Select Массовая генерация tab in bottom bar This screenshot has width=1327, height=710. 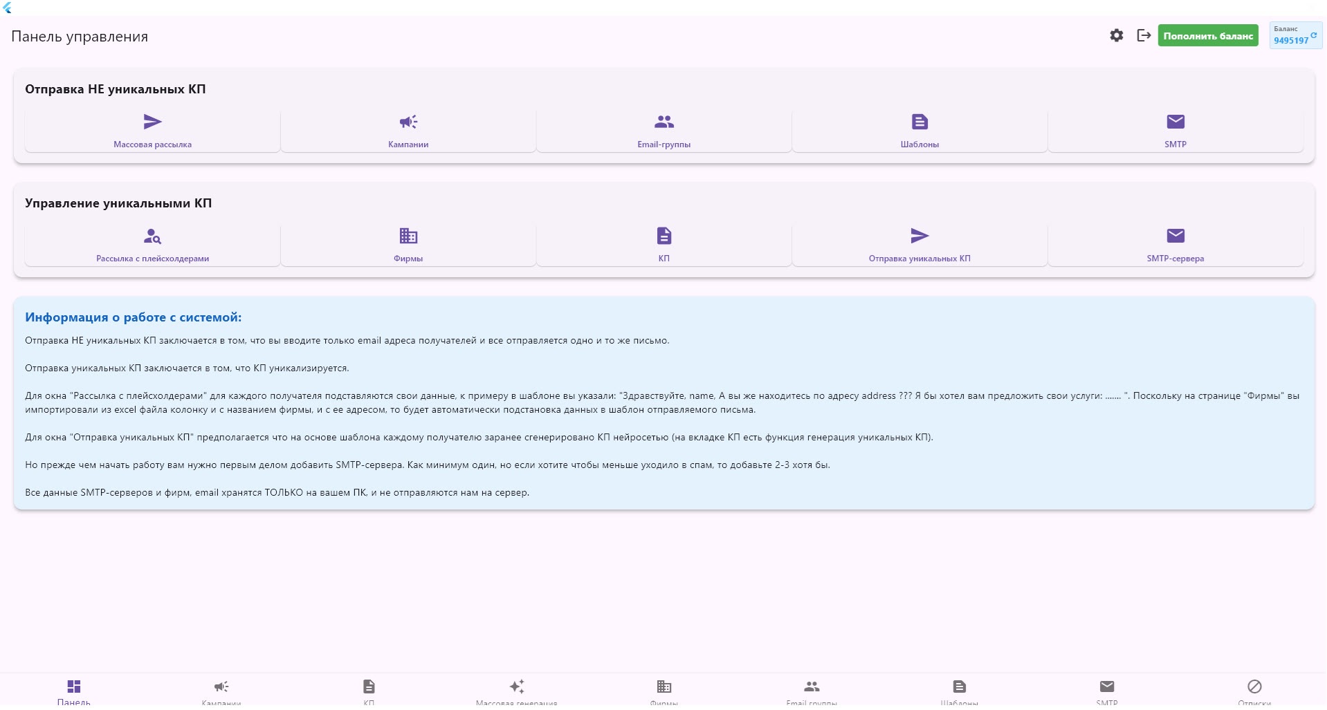click(517, 692)
